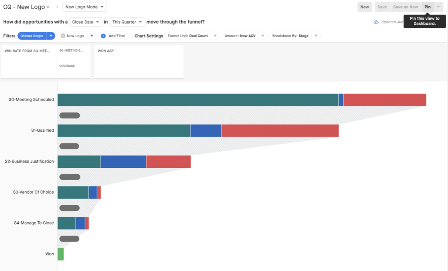Click the Save button
The width and height of the screenshot is (448, 271).
coord(382,7)
